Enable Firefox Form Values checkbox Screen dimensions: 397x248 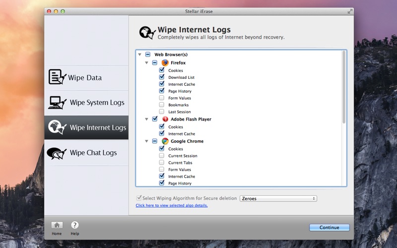tap(162, 98)
